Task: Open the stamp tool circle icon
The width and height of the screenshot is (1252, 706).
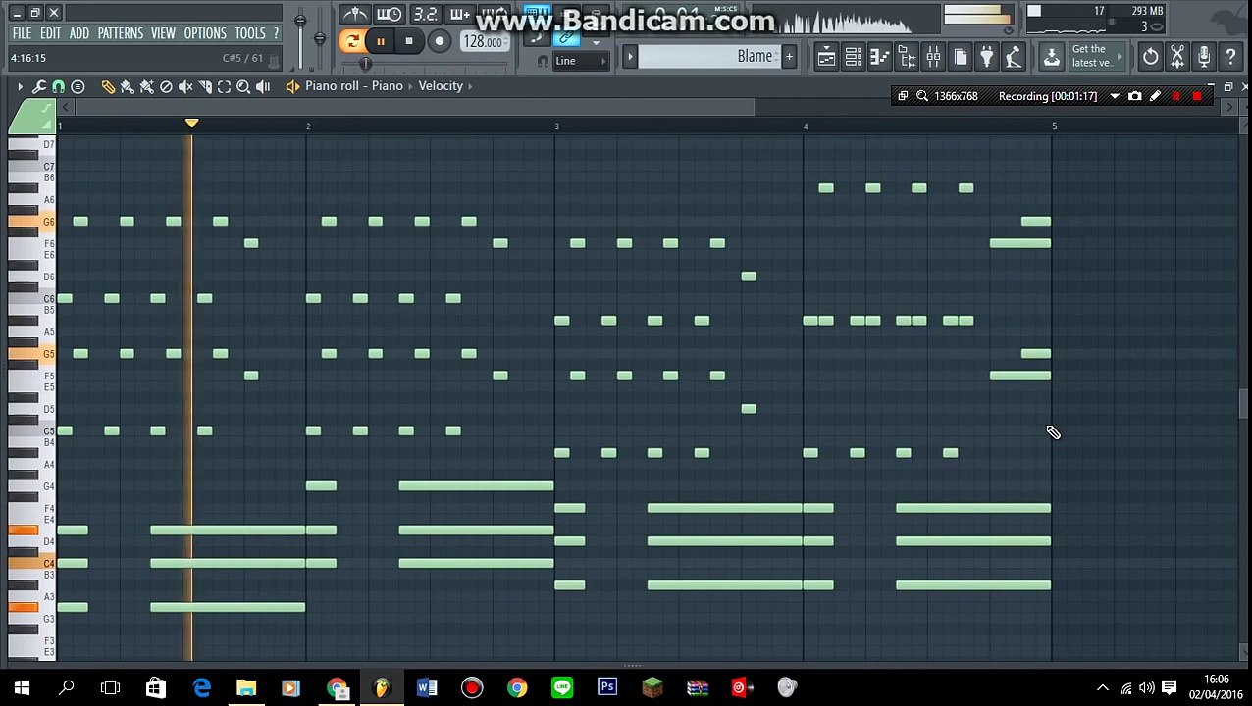Action: coord(78,86)
